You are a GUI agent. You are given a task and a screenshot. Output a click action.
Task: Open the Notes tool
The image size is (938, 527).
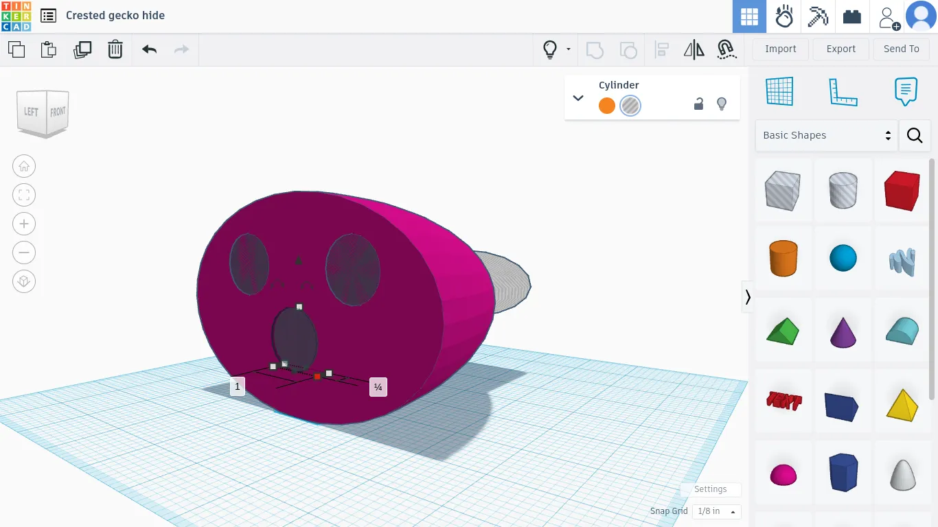tap(906, 91)
